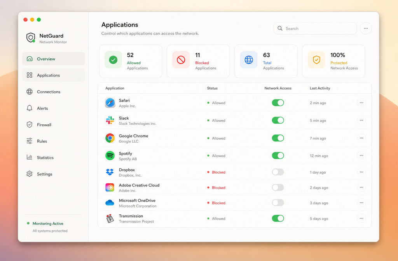Disable network access for Safari

pos(278,103)
